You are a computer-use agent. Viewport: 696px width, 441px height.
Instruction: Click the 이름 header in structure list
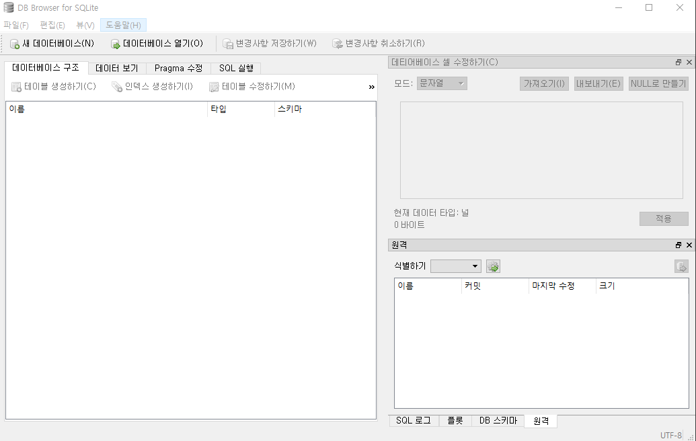[106, 109]
